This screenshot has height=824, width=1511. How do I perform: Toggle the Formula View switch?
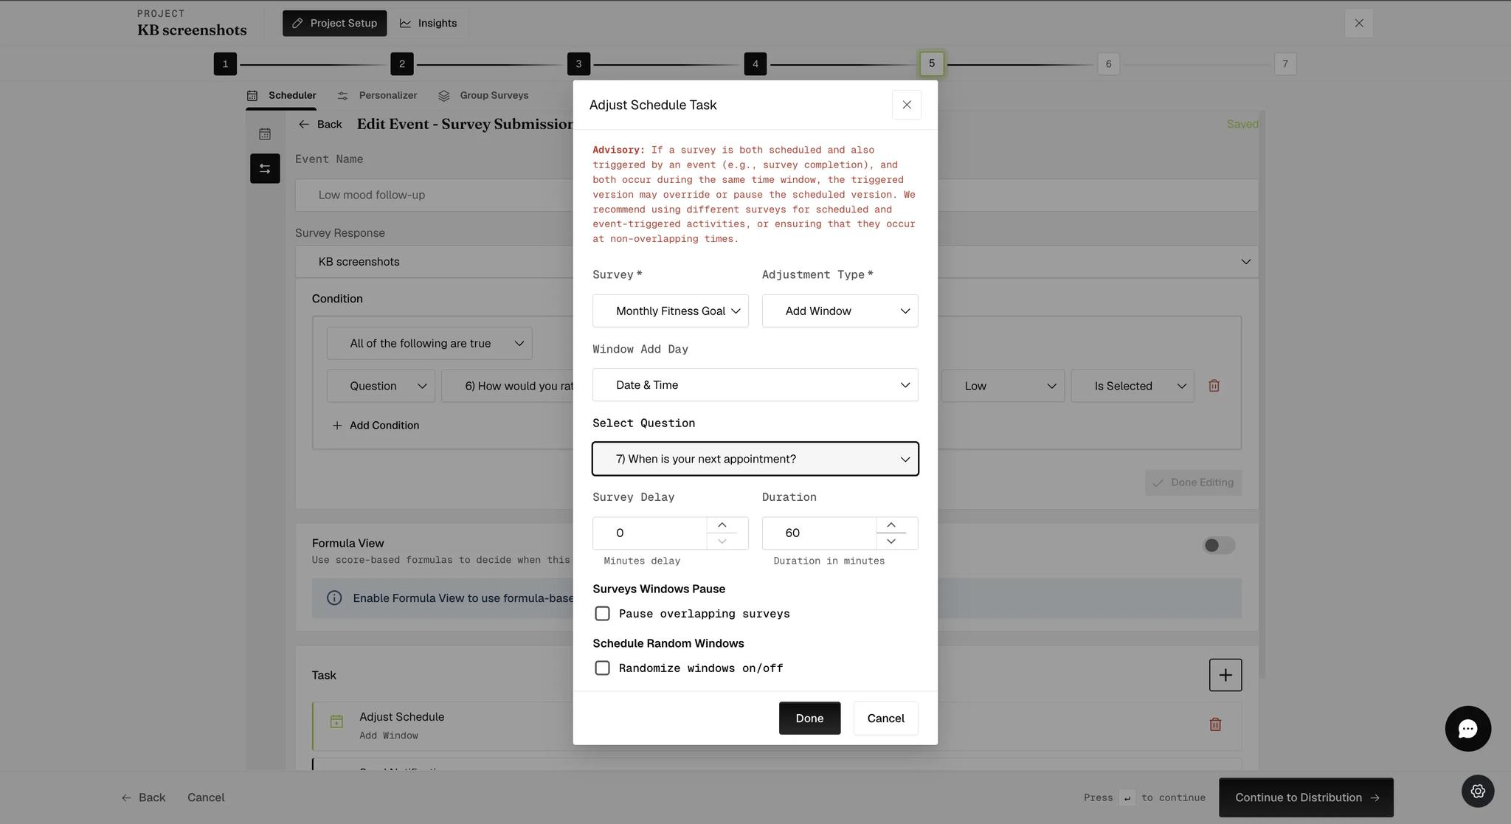(x=1219, y=545)
